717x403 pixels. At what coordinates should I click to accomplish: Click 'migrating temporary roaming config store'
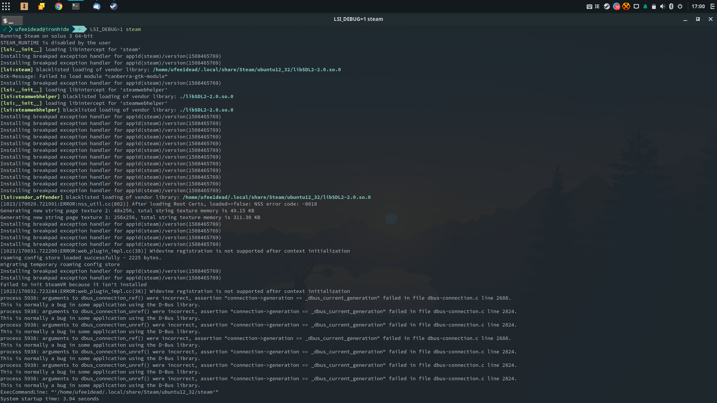60,264
